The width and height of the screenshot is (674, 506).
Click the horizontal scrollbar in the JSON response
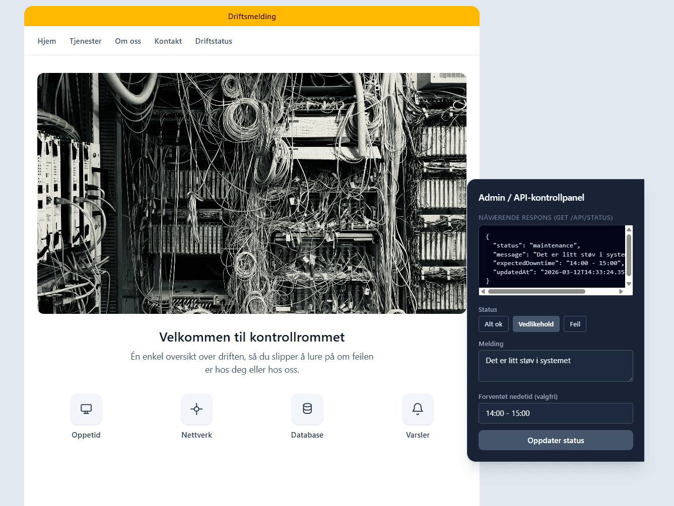[x=536, y=292]
